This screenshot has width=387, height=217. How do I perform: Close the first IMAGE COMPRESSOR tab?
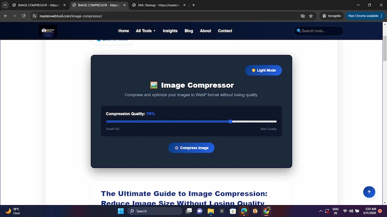[64, 5]
